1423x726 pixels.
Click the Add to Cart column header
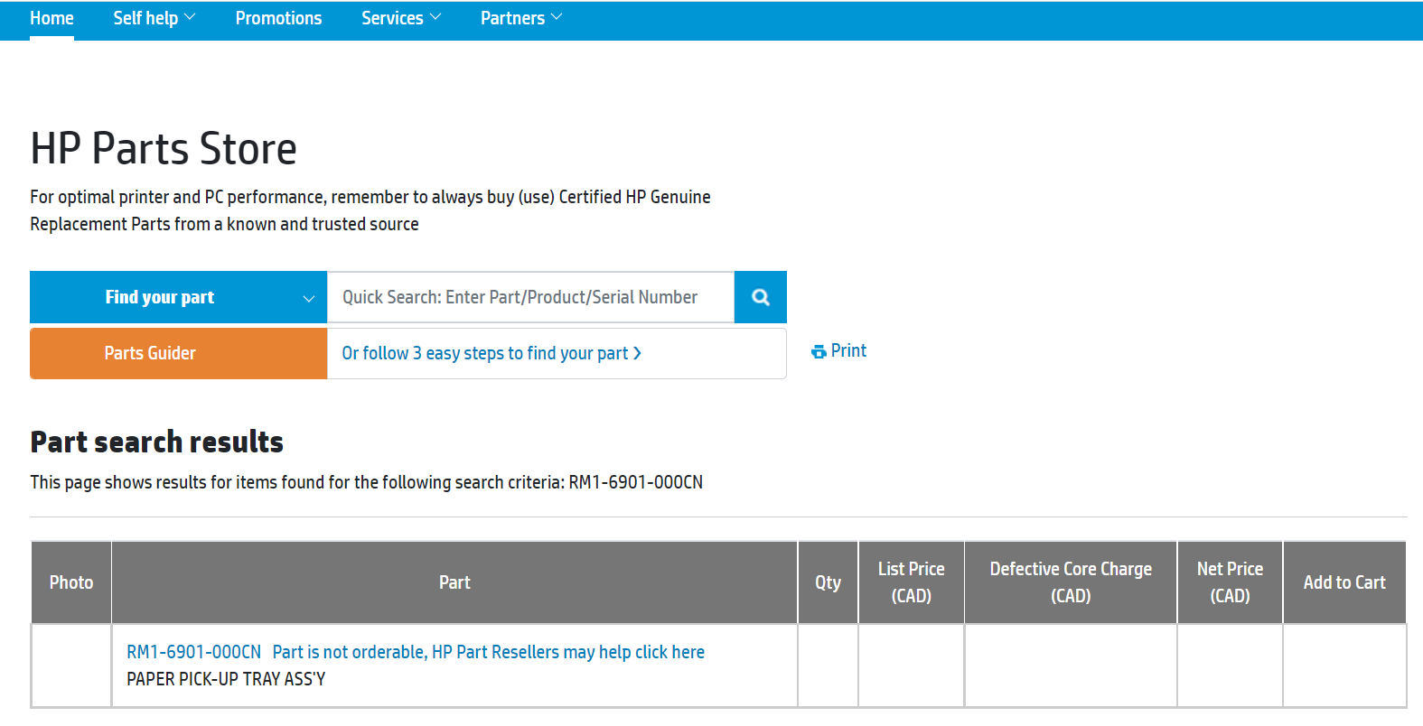[1344, 582]
